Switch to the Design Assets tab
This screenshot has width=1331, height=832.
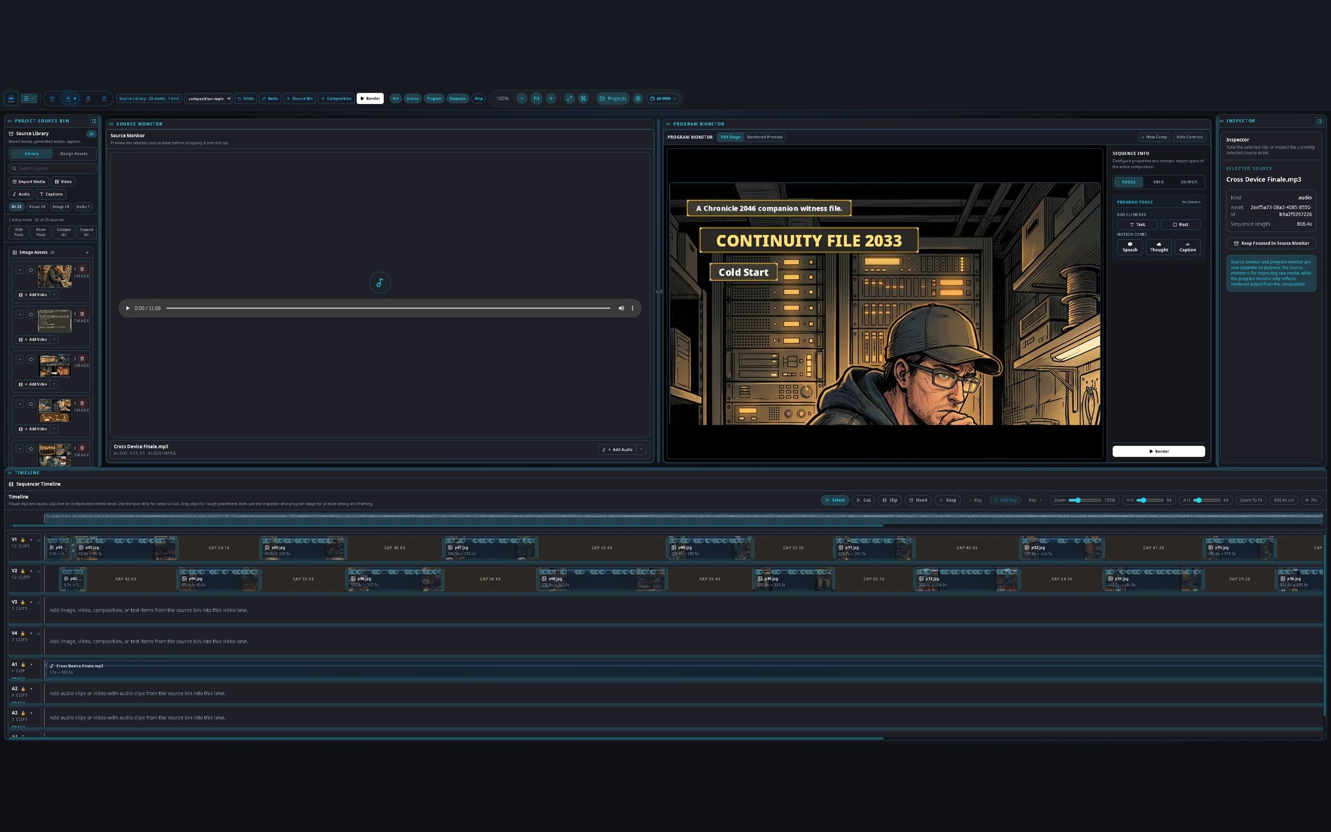coord(74,154)
